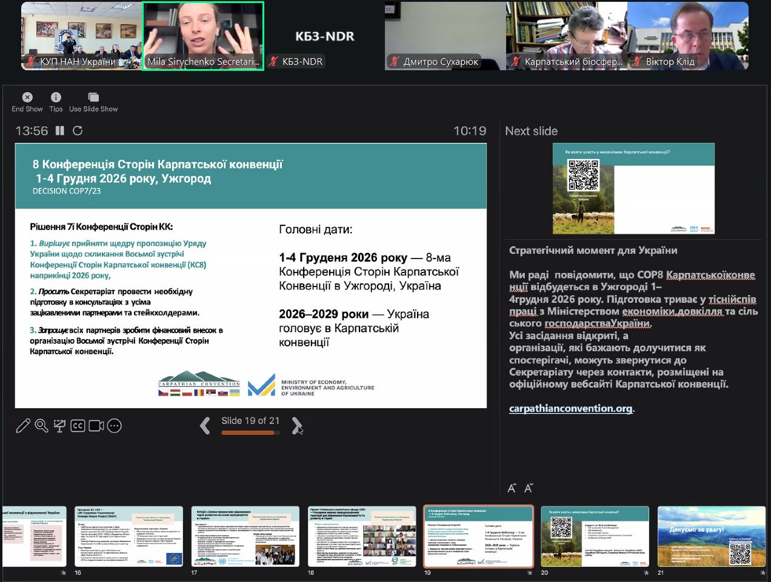Click the Carpathian Convention logo on slide
The width and height of the screenshot is (771, 582).
click(x=199, y=384)
